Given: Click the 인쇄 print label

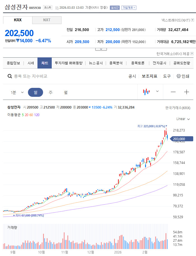Looking at the screenshot, I should tap(185, 76).
